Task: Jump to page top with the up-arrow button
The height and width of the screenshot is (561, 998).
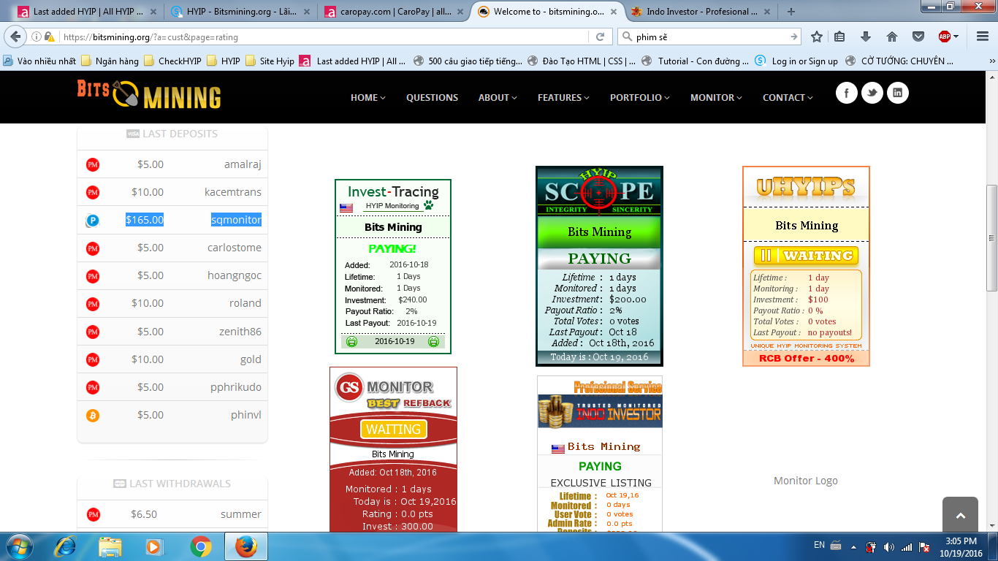Action: coord(960,514)
